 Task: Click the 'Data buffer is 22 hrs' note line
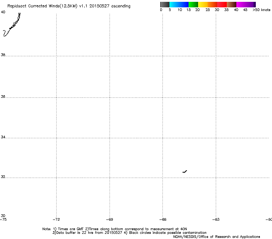point(129,233)
